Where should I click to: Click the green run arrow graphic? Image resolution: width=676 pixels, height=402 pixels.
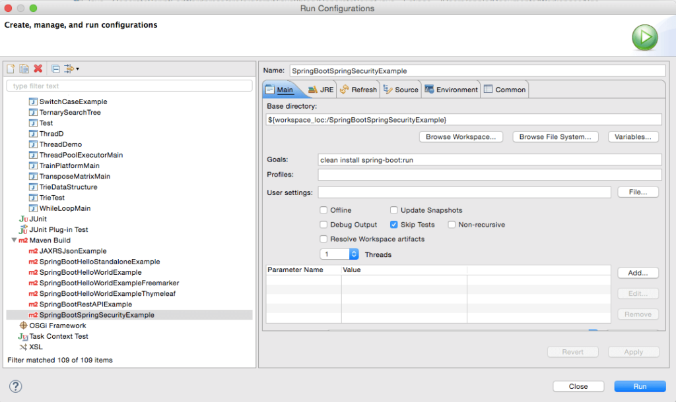pyautogui.click(x=645, y=37)
